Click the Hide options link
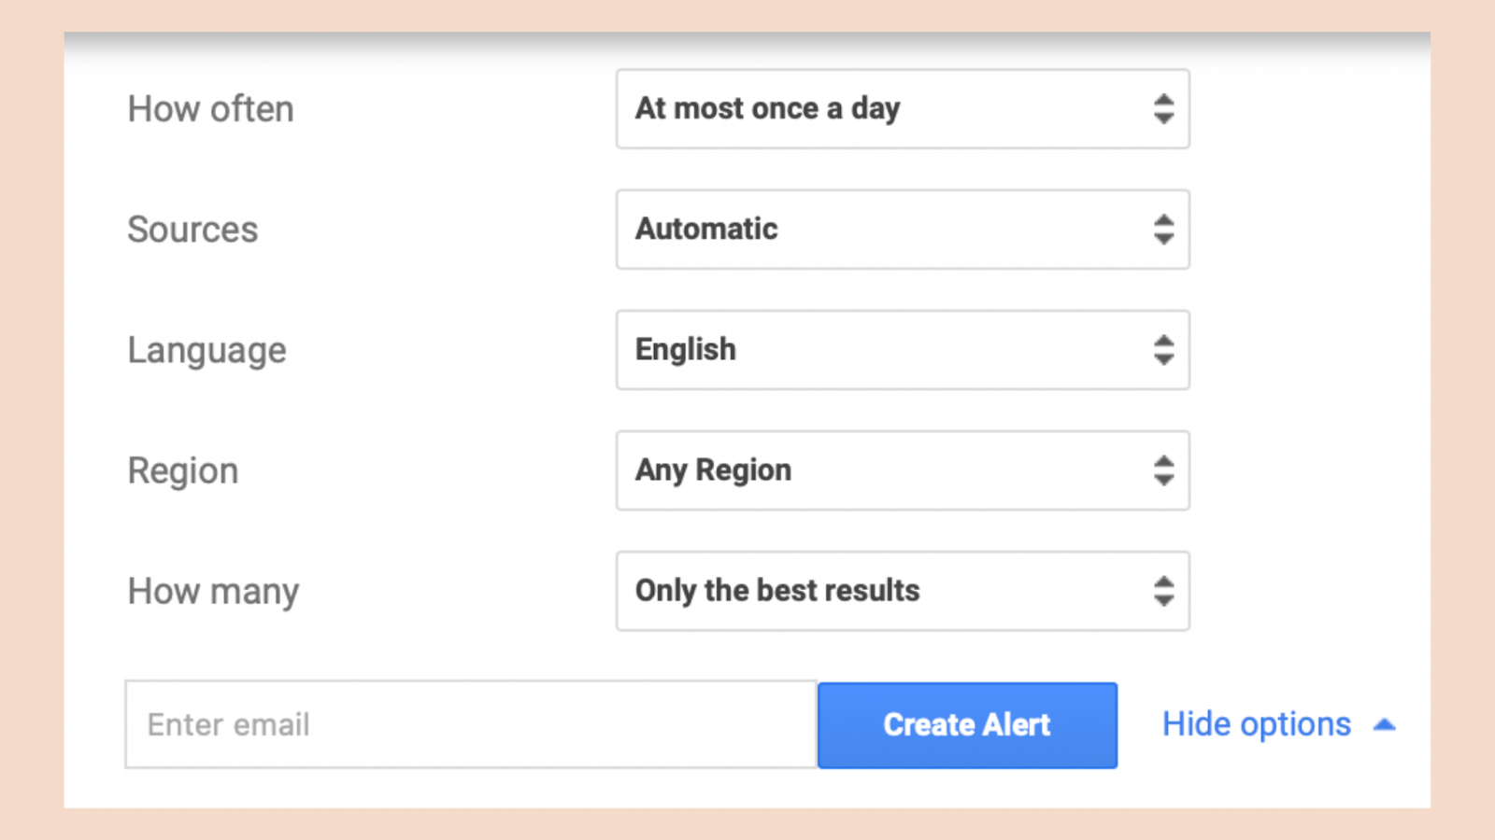The image size is (1495, 840). pyautogui.click(x=1256, y=725)
